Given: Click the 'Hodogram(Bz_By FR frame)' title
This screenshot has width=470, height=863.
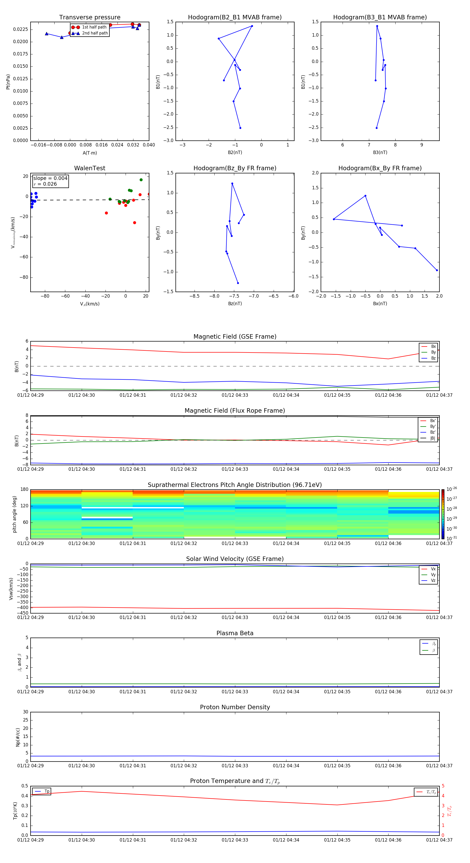Looking at the screenshot, I should 235,168.
